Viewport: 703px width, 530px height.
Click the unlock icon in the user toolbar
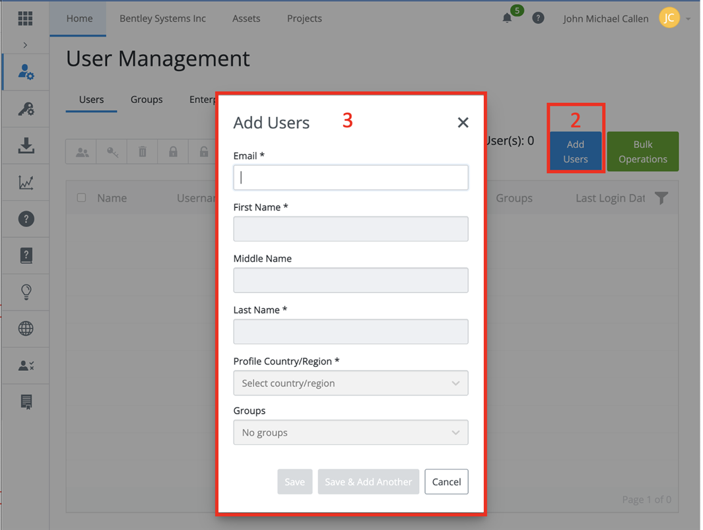point(203,151)
